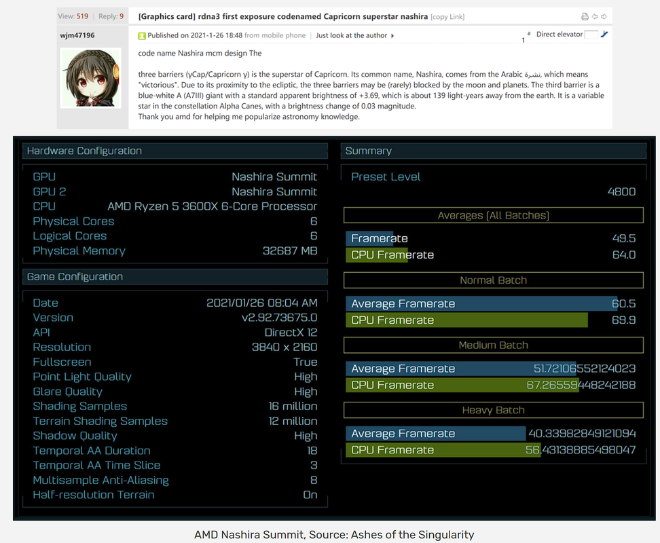The image size is (660, 543).
Task: Click the 'Medium Batch' heading box
Action: 494,345
